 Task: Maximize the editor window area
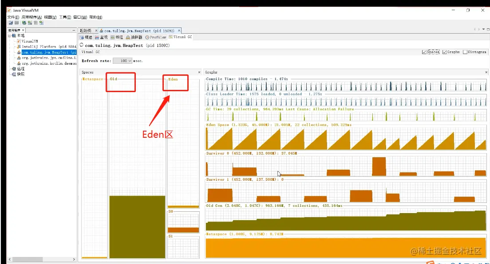pyautogui.click(x=488, y=29)
